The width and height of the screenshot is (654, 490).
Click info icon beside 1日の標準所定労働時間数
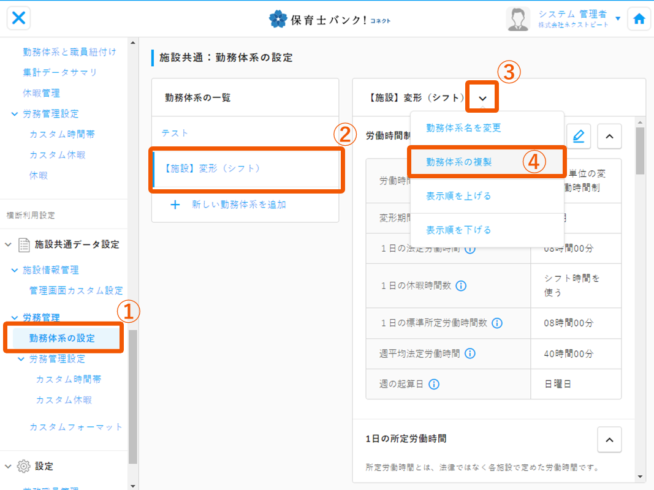(497, 323)
